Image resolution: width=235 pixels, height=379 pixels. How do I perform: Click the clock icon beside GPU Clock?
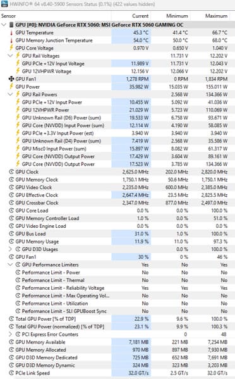click(11, 172)
